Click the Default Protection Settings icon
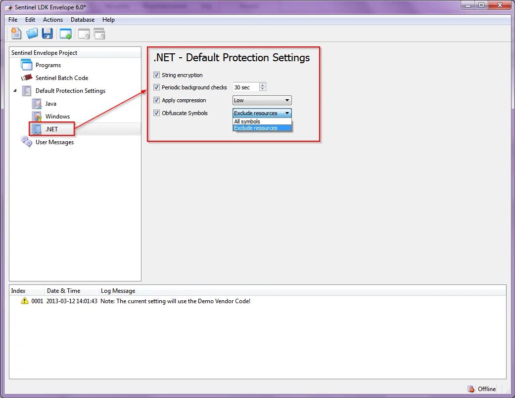515x398 pixels. click(x=26, y=90)
